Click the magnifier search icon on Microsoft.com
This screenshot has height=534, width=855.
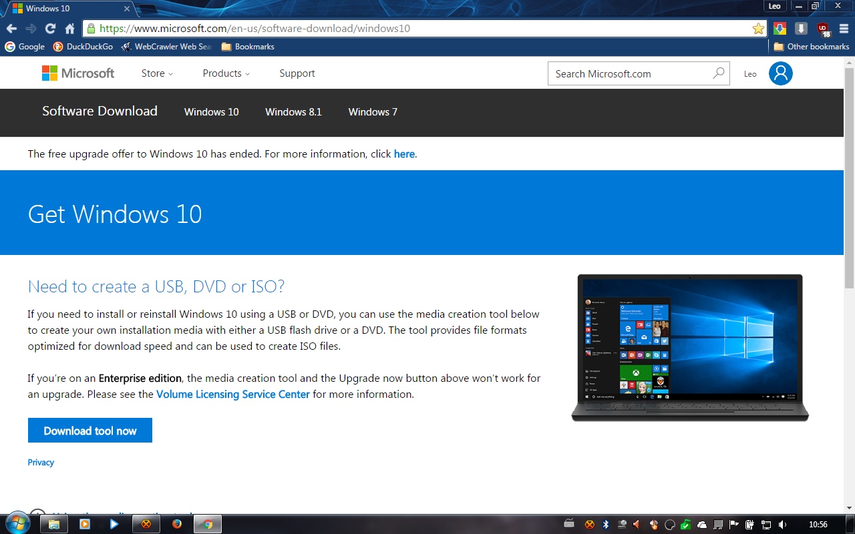tap(719, 73)
